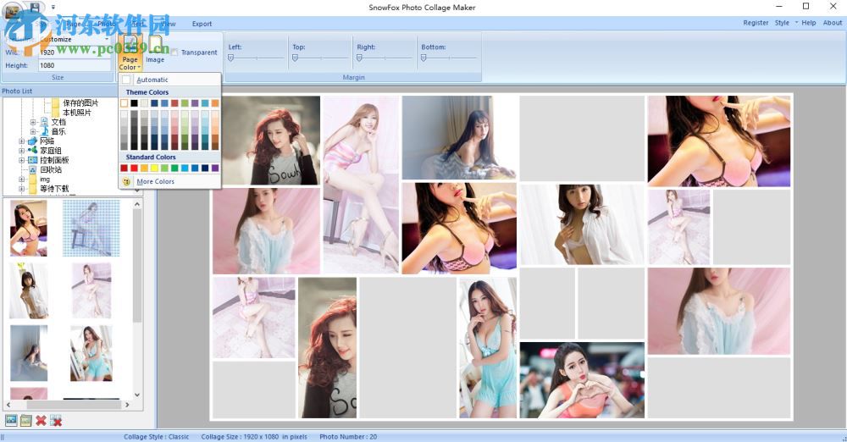
Task: Pick the yellow standard color swatch
Action: (154, 168)
